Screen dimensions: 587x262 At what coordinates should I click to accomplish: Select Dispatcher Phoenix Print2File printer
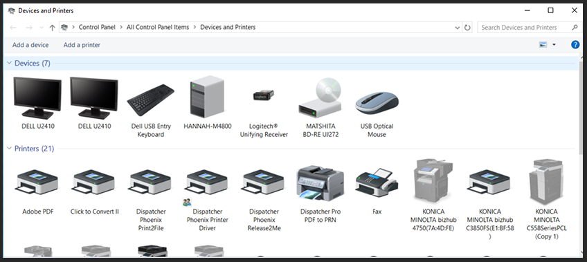[x=150, y=182]
